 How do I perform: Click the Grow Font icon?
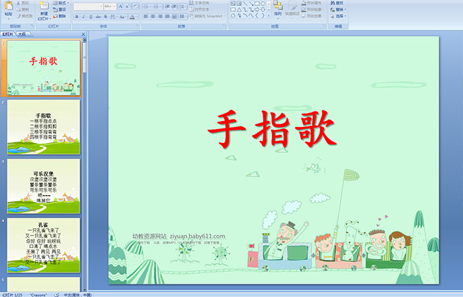pos(121,6)
